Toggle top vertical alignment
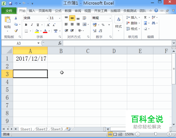Viewport: 176px width, 138px height. click(x=66, y=18)
